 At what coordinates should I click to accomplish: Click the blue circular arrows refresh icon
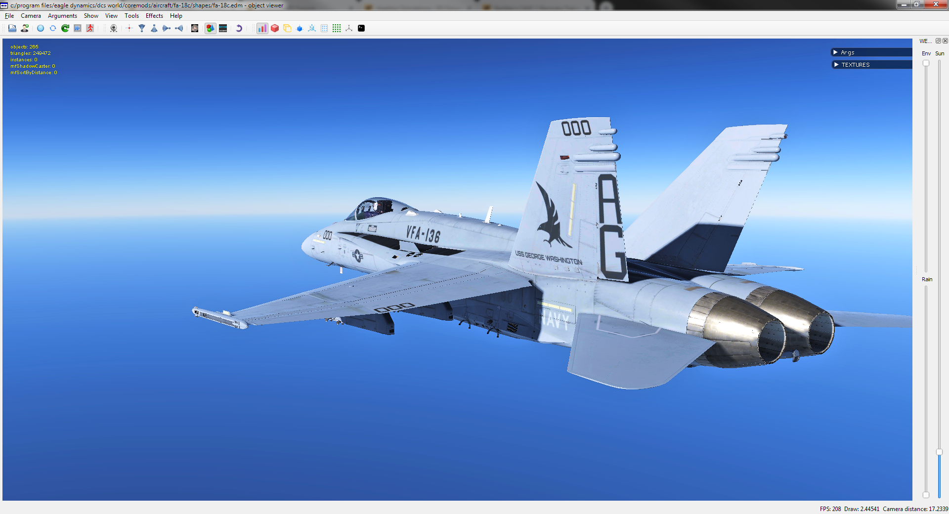pyautogui.click(x=53, y=28)
